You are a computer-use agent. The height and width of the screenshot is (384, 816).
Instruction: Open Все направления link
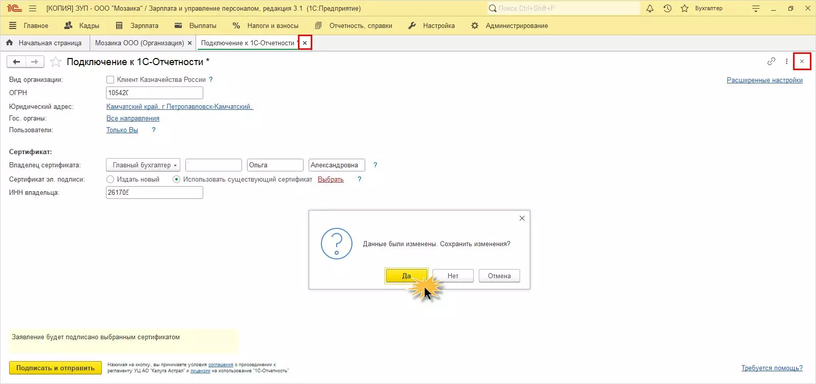pyautogui.click(x=132, y=119)
